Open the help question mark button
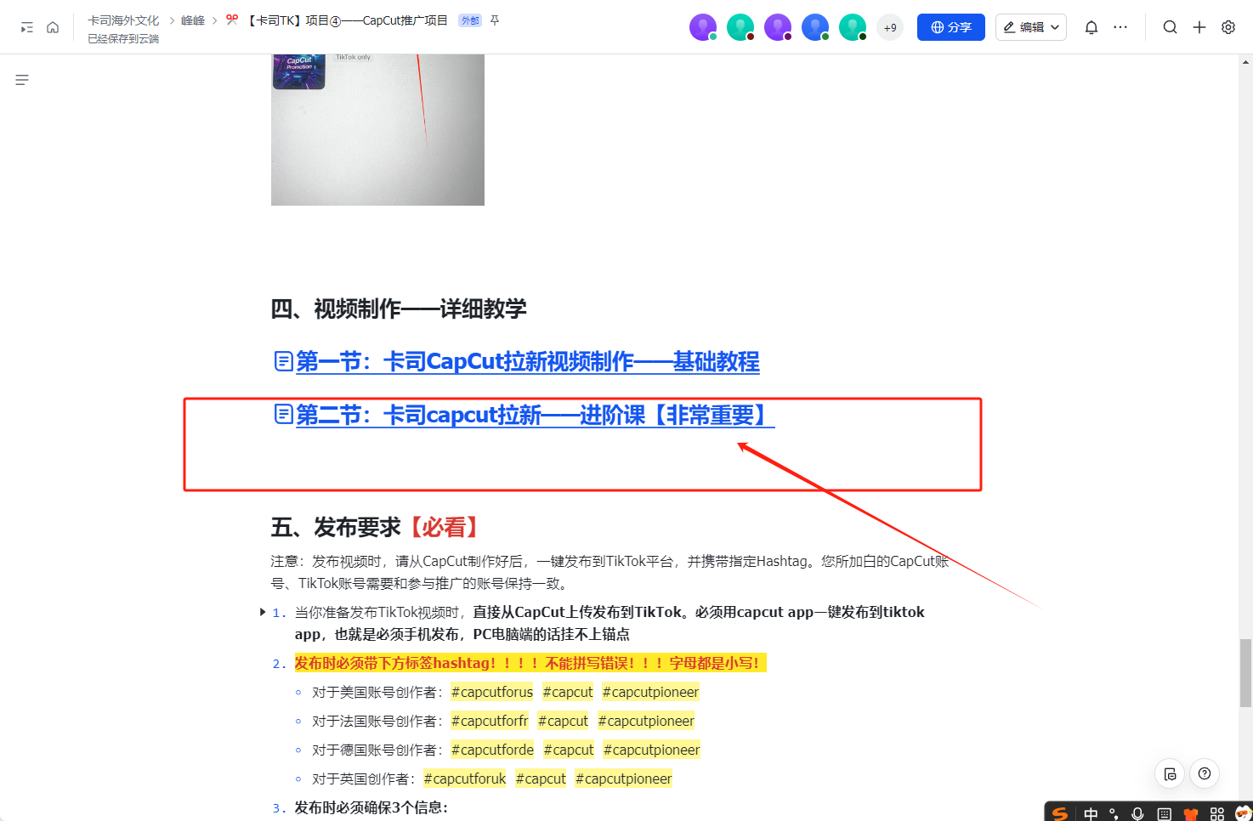1253x821 pixels. pyautogui.click(x=1205, y=773)
